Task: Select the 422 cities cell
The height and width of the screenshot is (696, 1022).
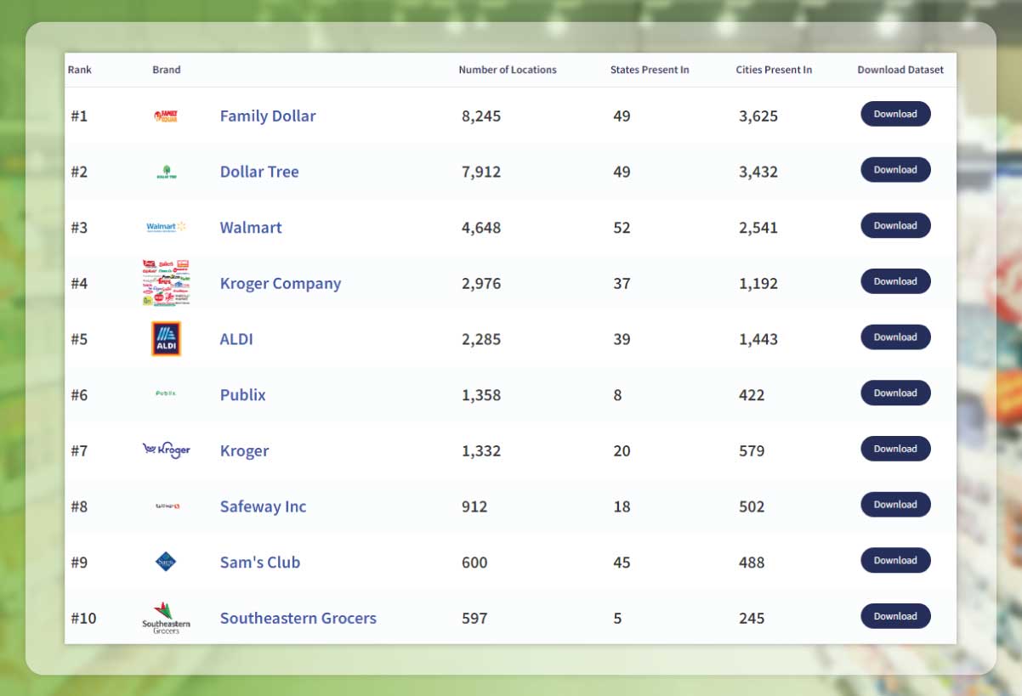Action: pyautogui.click(x=752, y=395)
